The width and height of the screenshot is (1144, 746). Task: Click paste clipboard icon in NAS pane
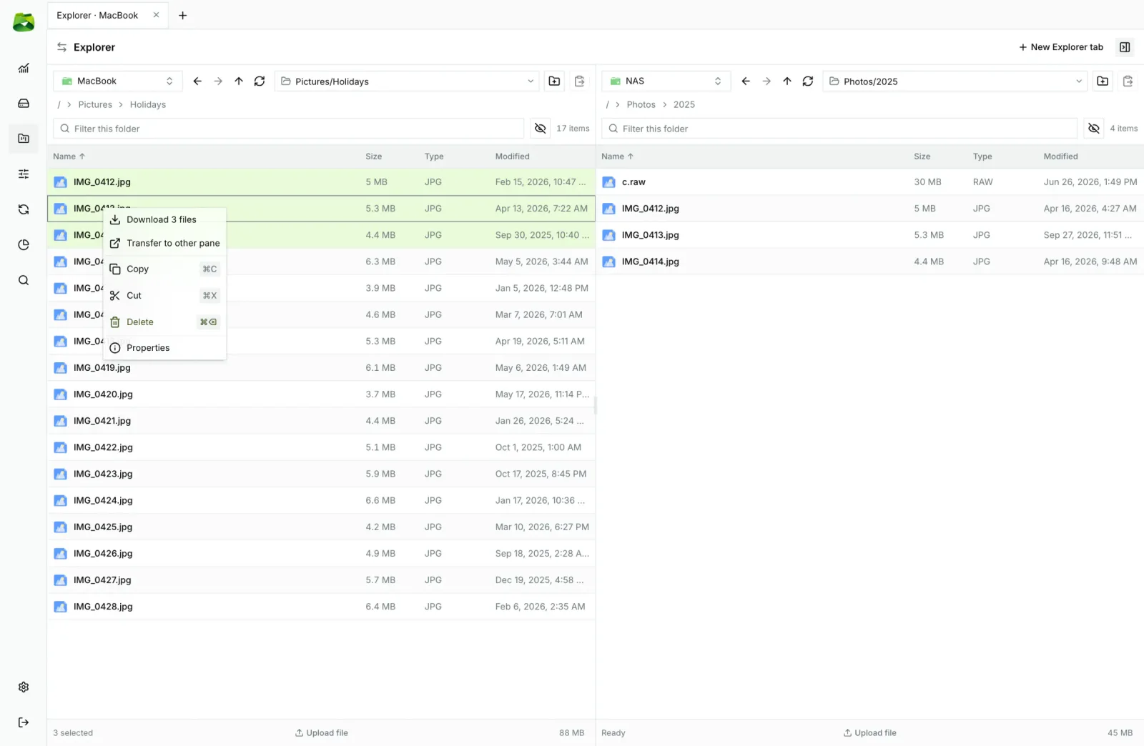(1128, 81)
